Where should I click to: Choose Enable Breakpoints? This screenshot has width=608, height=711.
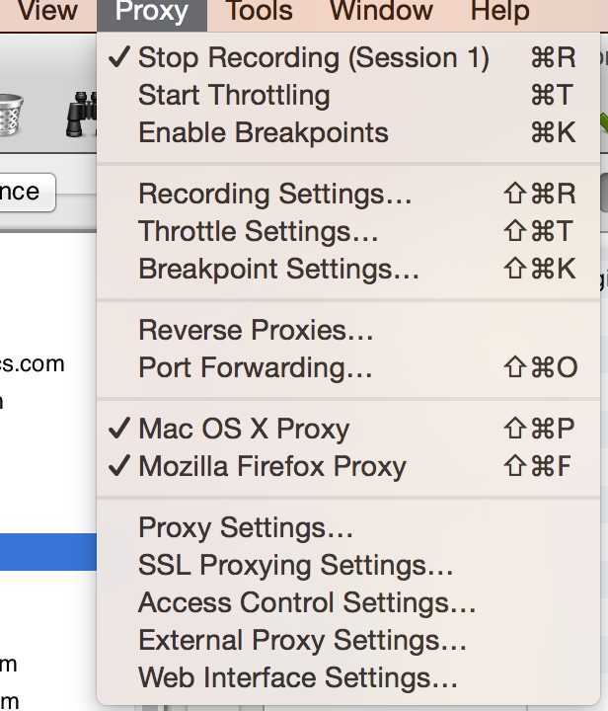[348, 132]
